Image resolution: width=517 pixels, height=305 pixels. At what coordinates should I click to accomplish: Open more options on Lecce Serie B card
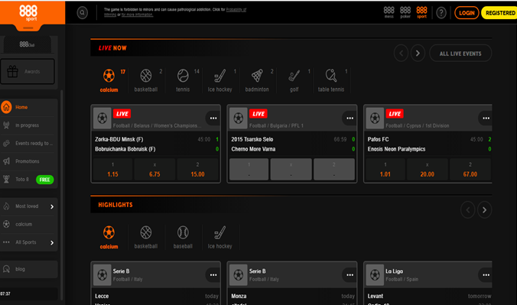[x=213, y=275]
